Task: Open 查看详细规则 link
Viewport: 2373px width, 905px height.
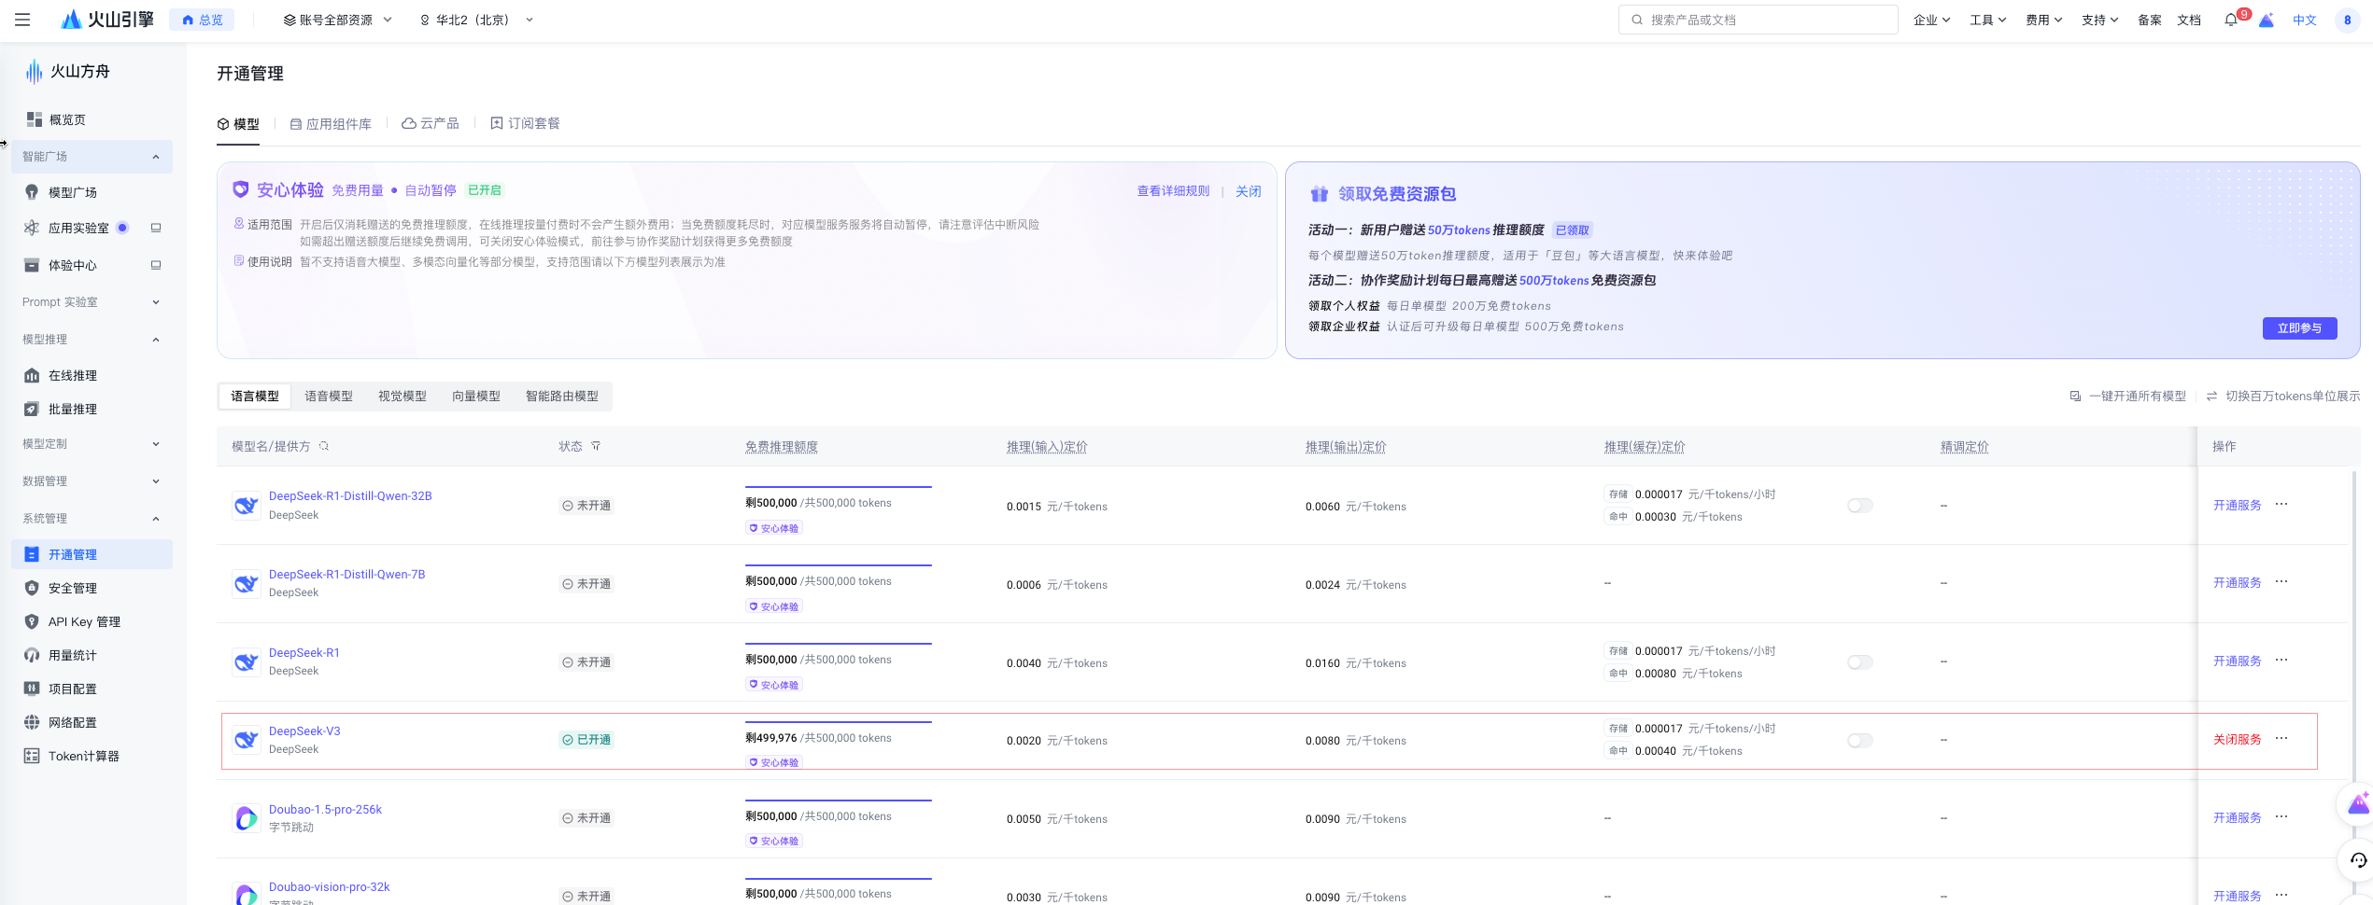Action: coord(1173,191)
